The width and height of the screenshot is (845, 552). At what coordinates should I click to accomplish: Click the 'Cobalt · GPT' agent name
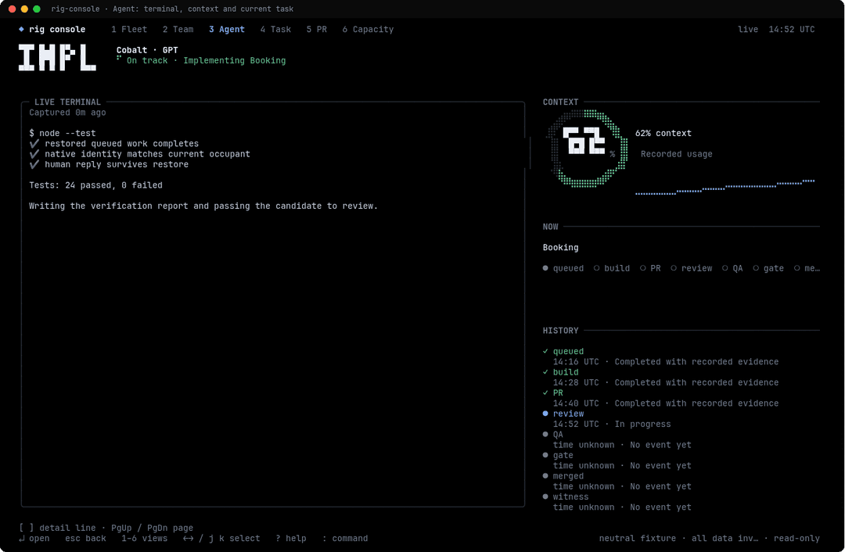tap(147, 50)
